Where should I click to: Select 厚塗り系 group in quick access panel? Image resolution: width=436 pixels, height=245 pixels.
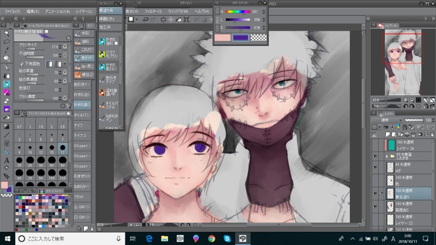111,10
